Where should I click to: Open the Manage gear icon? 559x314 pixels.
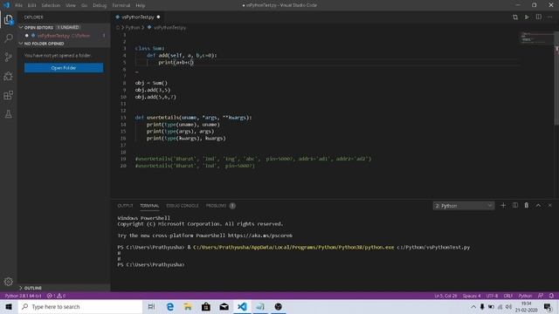(x=8, y=282)
